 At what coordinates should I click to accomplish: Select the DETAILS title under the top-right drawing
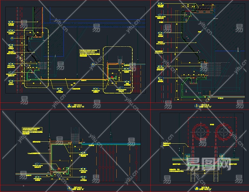[x=205, y=105]
